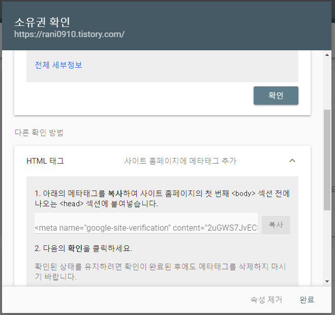The height and width of the screenshot is (315, 335).
Task: Select the google-site-verification meta tag field
Action: coord(146,223)
